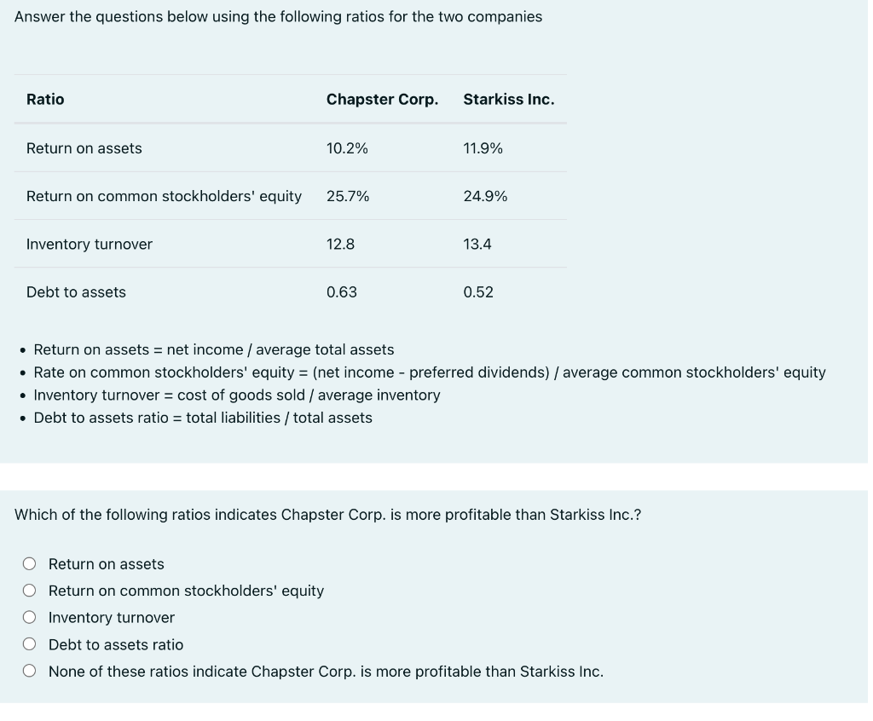The height and width of the screenshot is (721, 873).
Task: Click the inventory turnover formula bullet point
Action: point(236,395)
